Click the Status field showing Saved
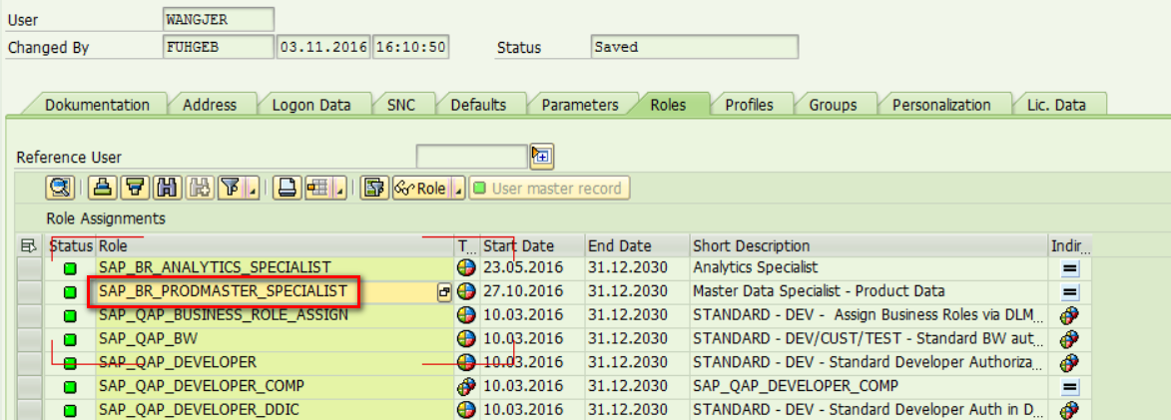1171x420 pixels. (694, 47)
